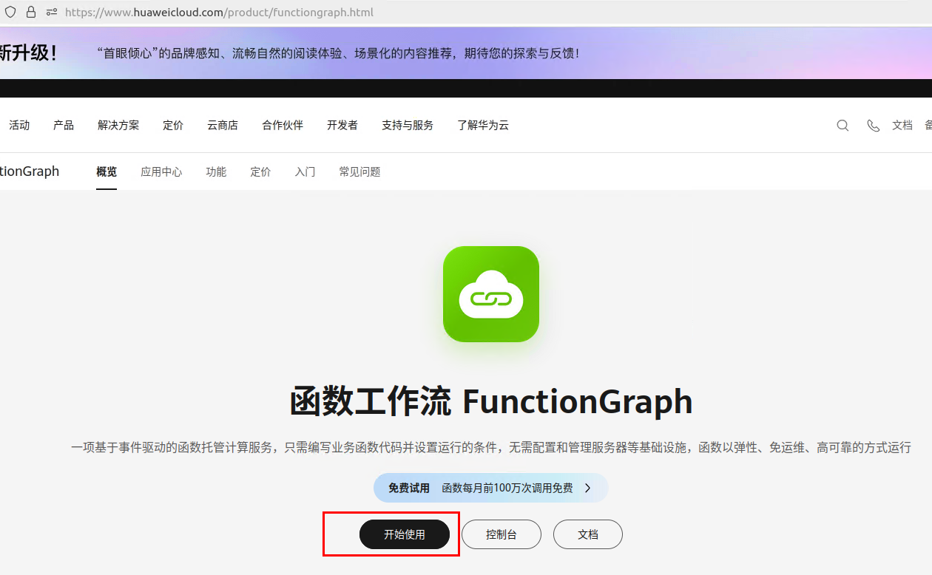Viewport: 932px width, 575px height.
Task: Switch to the 概览 tab
Action: (106, 171)
